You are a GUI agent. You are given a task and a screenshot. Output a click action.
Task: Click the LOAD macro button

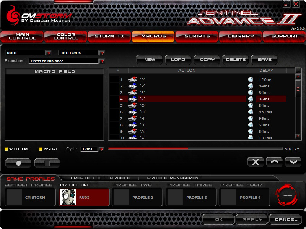coord(178,60)
